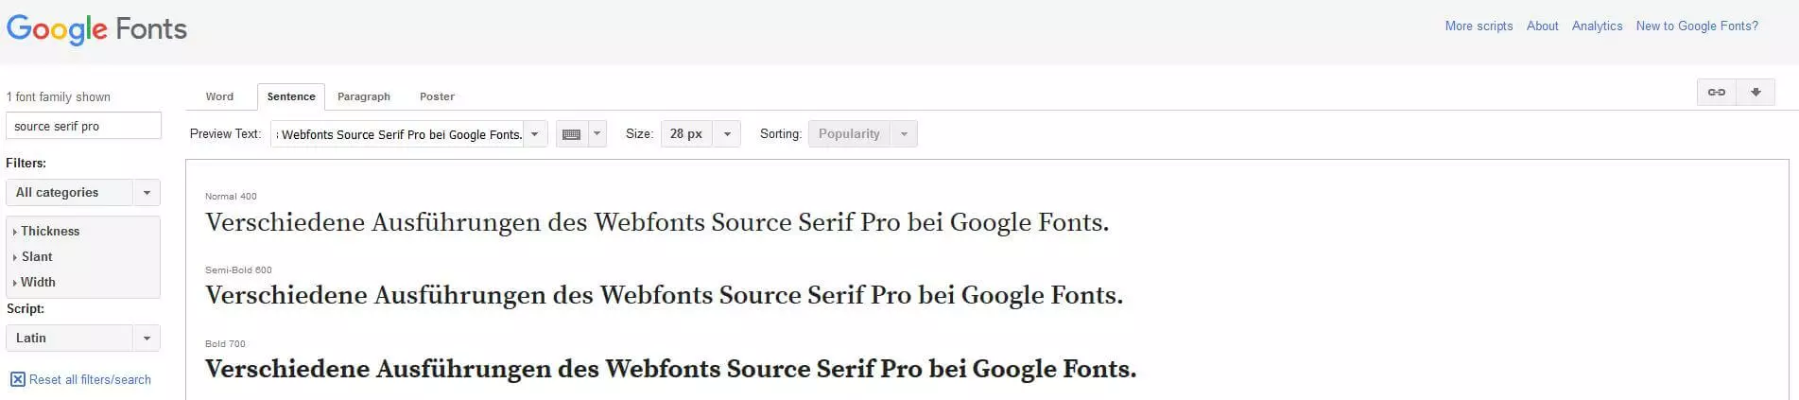The height and width of the screenshot is (400, 1799).
Task: Open the keyboard layout dropdown arrow
Action: click(597, 134)
